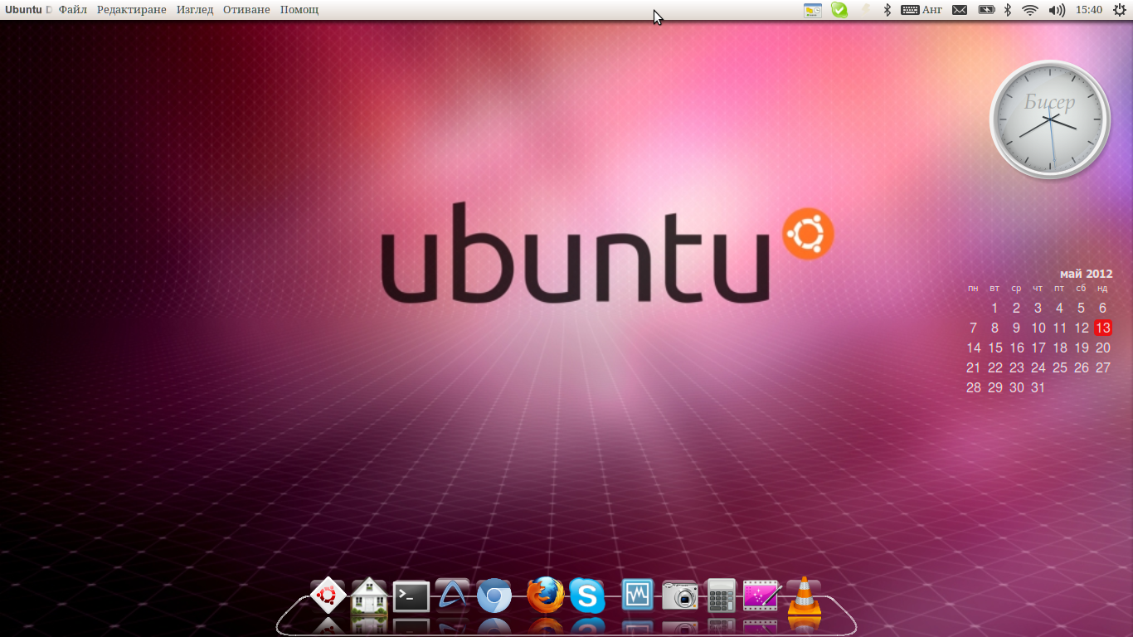Open the sound volume indicator

(1057, 10)
